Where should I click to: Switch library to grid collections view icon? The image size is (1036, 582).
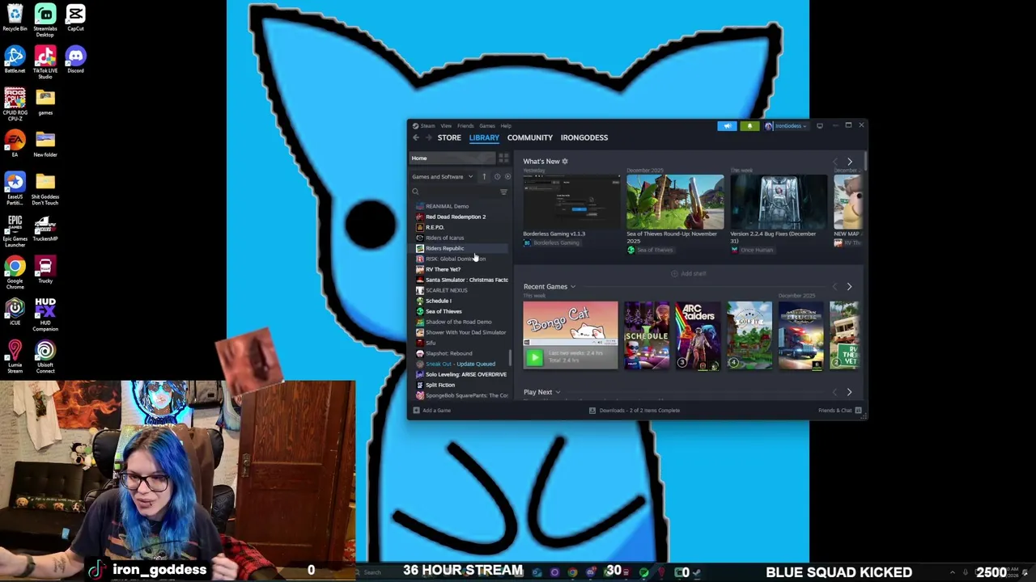[x=503, y=158]
